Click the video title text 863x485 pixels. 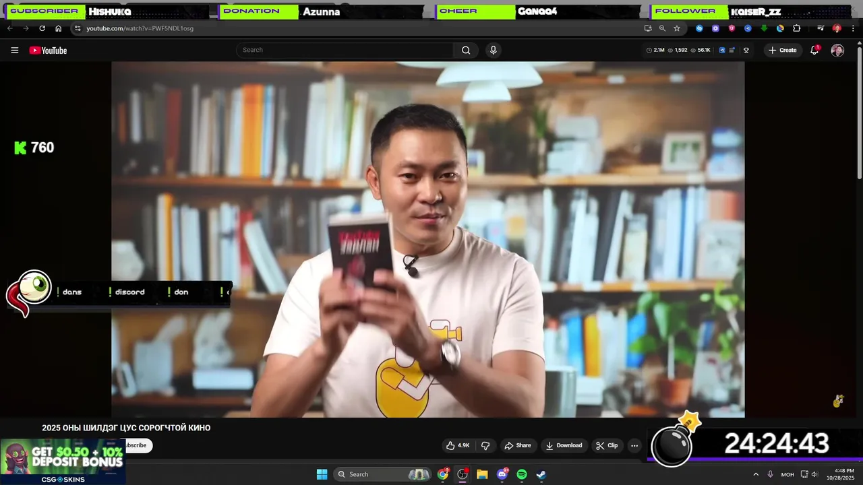126,428
